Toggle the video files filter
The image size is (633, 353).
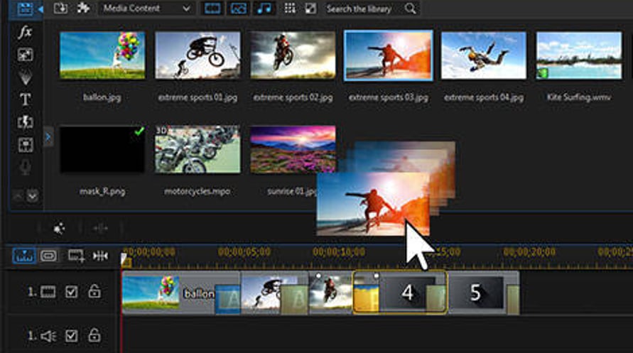[x=212, y=9]
